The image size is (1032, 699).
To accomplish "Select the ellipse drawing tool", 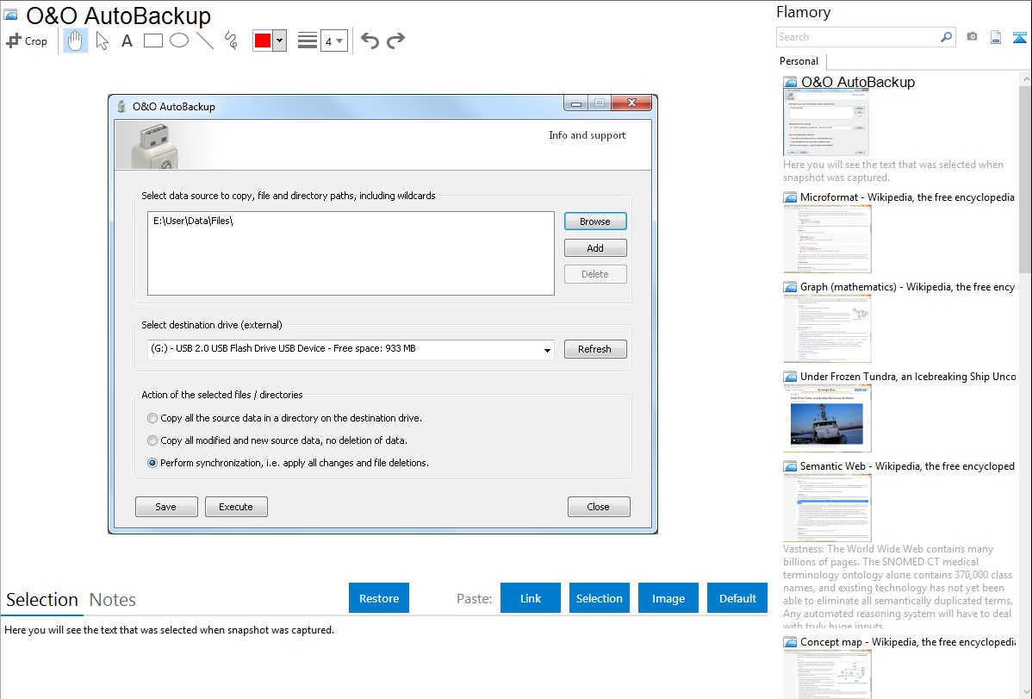I will click(179, 41).
